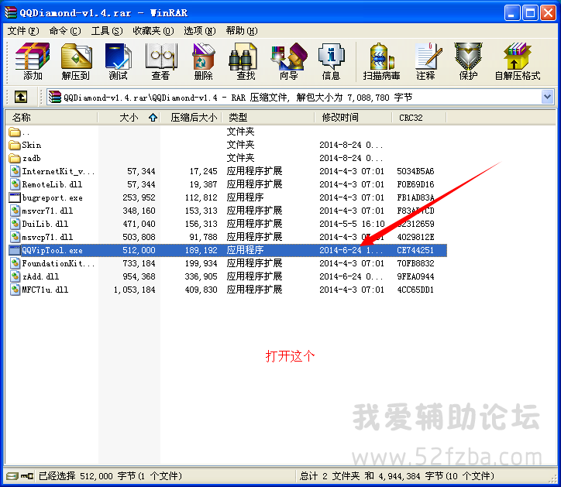
Task: Open the Help (帮助) menu
Action: 242,31
